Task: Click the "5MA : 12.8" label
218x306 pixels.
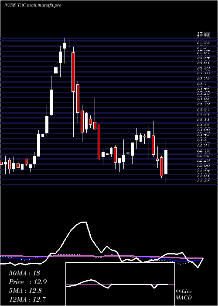Action: [x=25, y=291]
